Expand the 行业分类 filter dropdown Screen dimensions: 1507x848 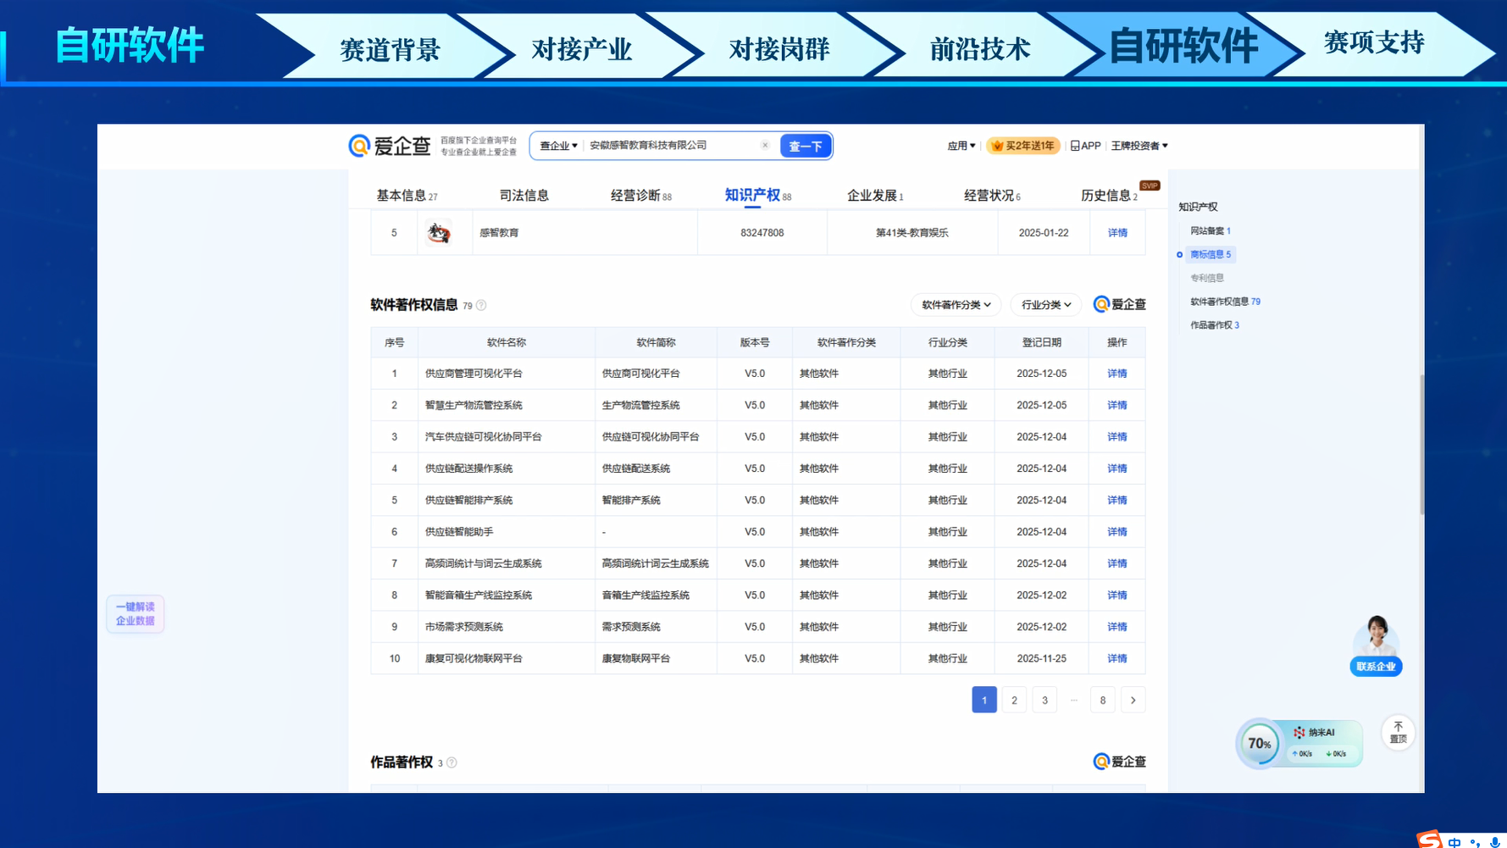tap(1045, 305)
